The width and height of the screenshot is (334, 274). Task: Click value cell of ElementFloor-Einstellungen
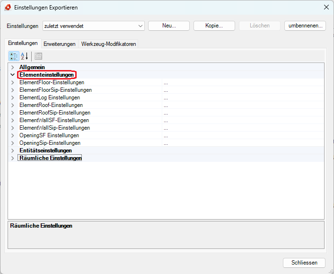pos(243,82)
